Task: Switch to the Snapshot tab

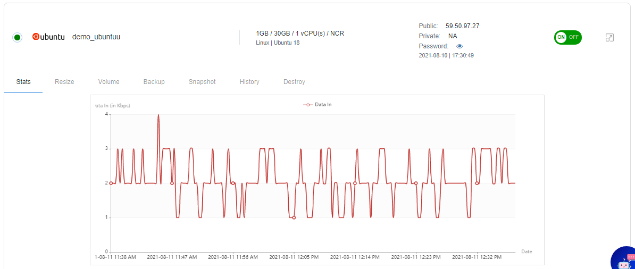Action: click(202, 82)
